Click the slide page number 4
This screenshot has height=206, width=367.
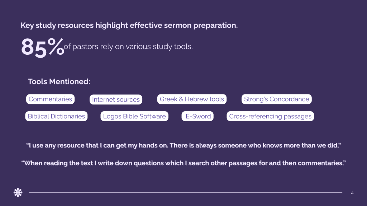[x=352, y=193]
